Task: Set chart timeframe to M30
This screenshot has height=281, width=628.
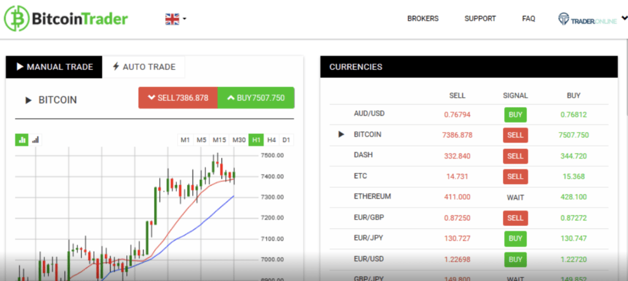Action: [x=239, y=140]
